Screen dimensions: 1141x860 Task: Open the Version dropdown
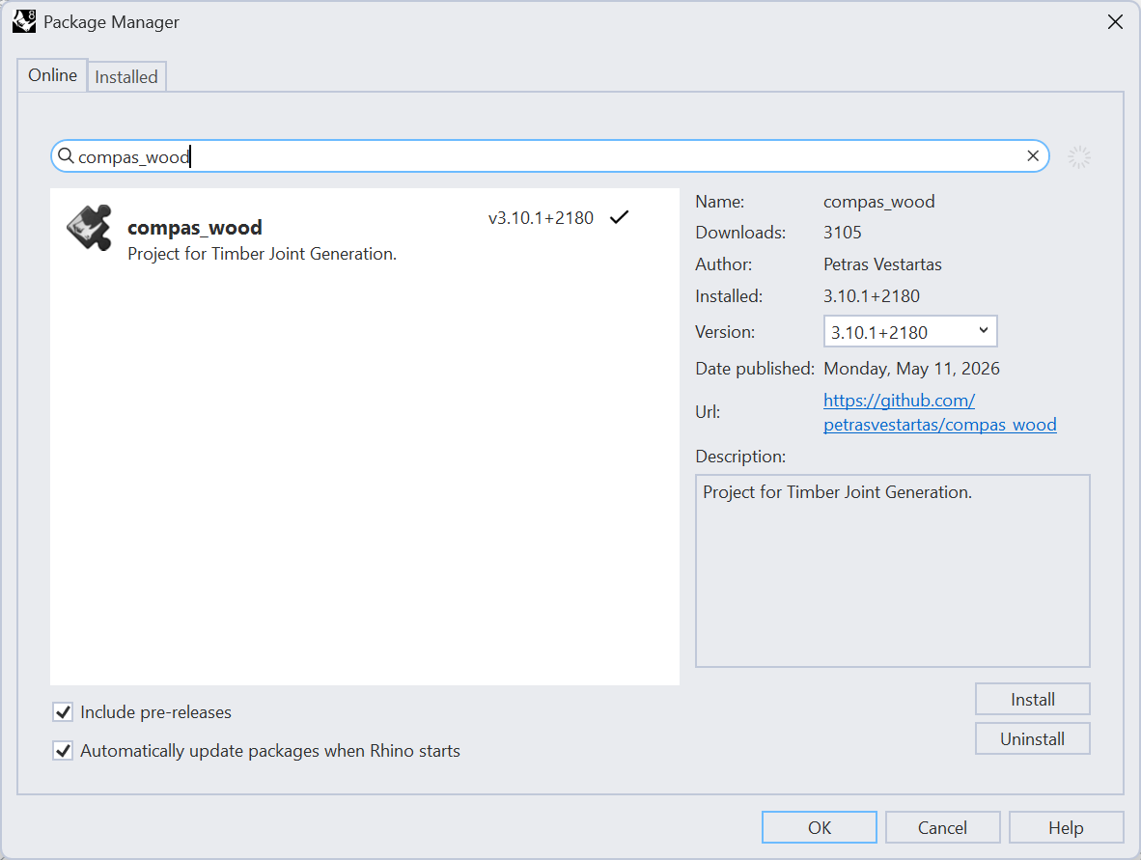(909, 332)
